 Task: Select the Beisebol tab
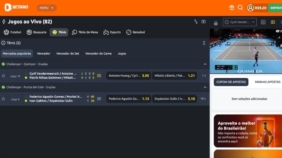[x=135, y=32]
